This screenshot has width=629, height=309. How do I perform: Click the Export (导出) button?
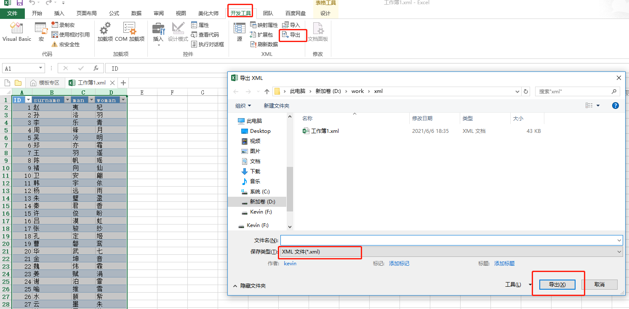pyautogui.click(x=557, y=285)
